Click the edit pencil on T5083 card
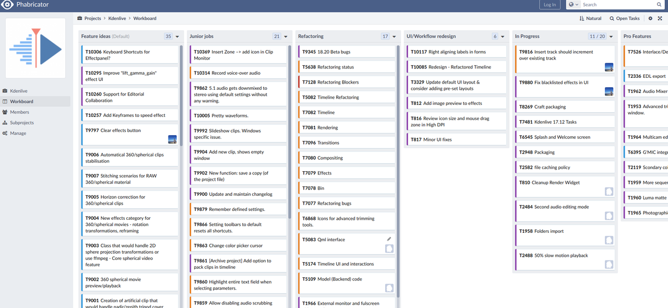The image size is (668, 308). [389, 239]
